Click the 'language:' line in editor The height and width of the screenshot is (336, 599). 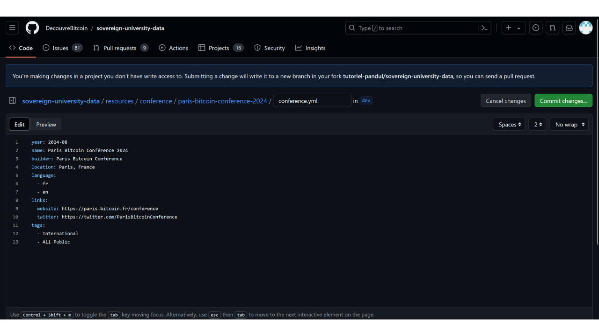point(44,175)
